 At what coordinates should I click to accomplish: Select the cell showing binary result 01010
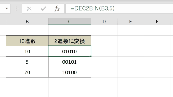pos(69,51)
